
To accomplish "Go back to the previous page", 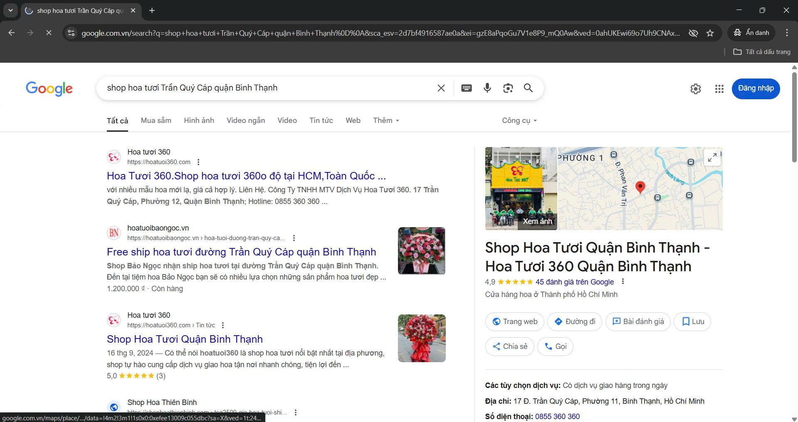I will (x=12, y=33).
